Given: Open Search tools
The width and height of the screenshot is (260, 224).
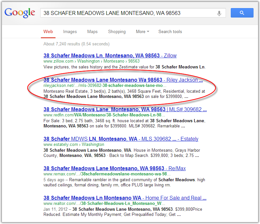Looking at the screenshot, I should tap(170, 32).
